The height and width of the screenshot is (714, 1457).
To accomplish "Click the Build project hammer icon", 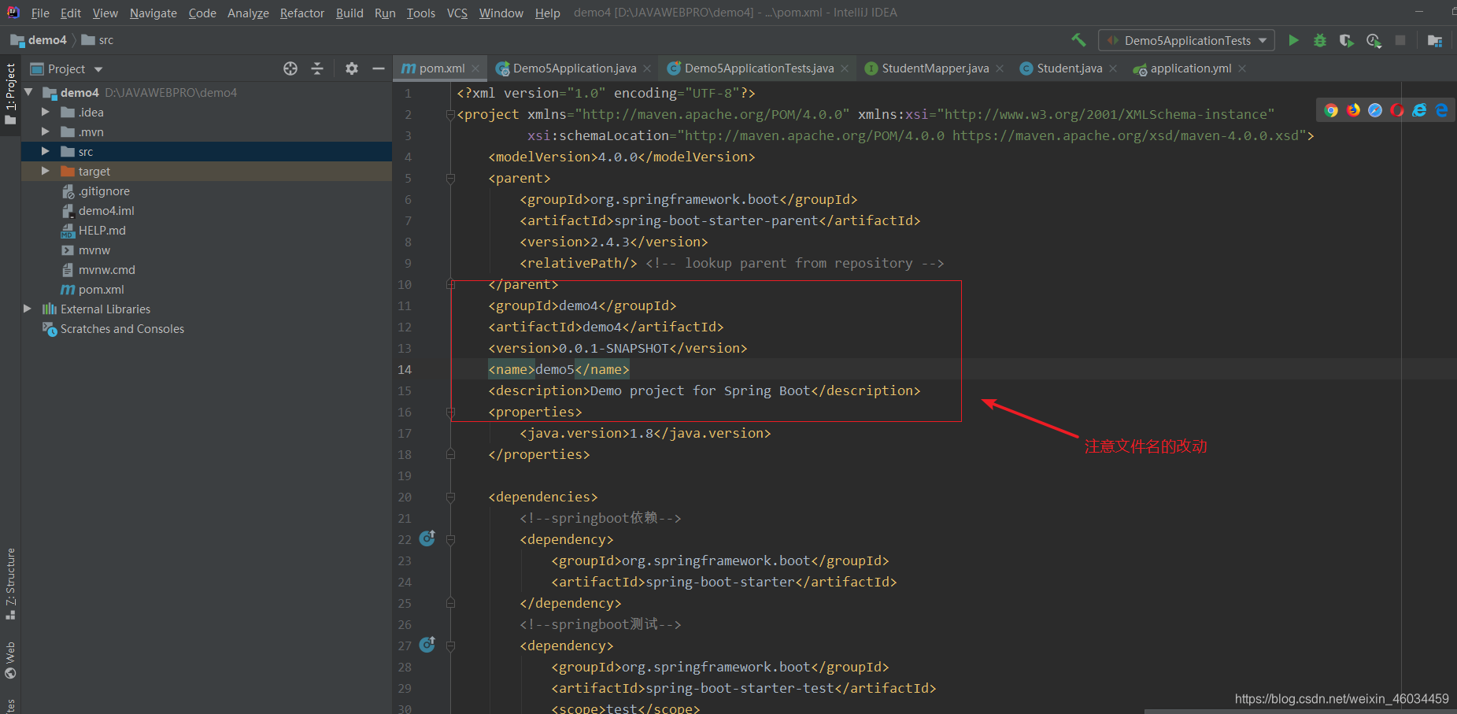I will point(1078,40).
